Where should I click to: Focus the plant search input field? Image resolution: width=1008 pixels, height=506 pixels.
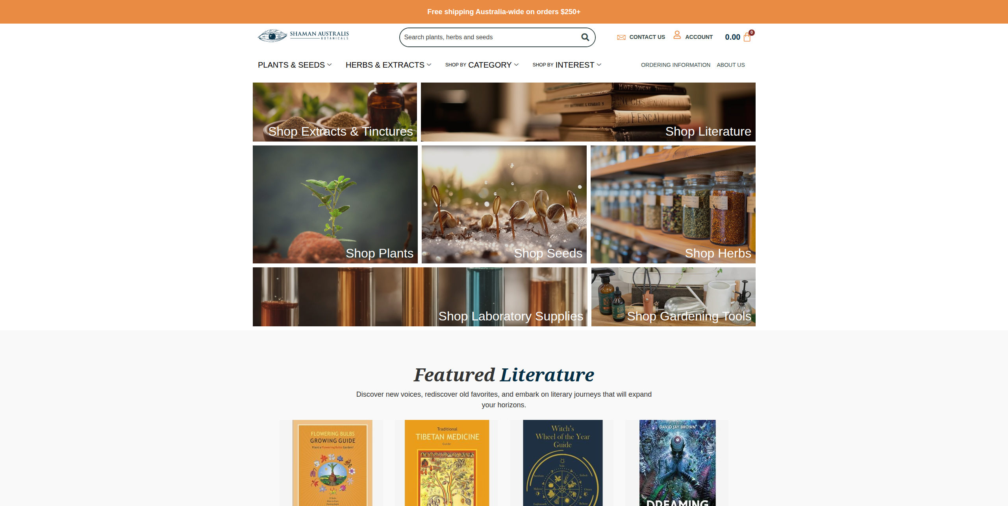pyautogui.click(x=490, y=37)
